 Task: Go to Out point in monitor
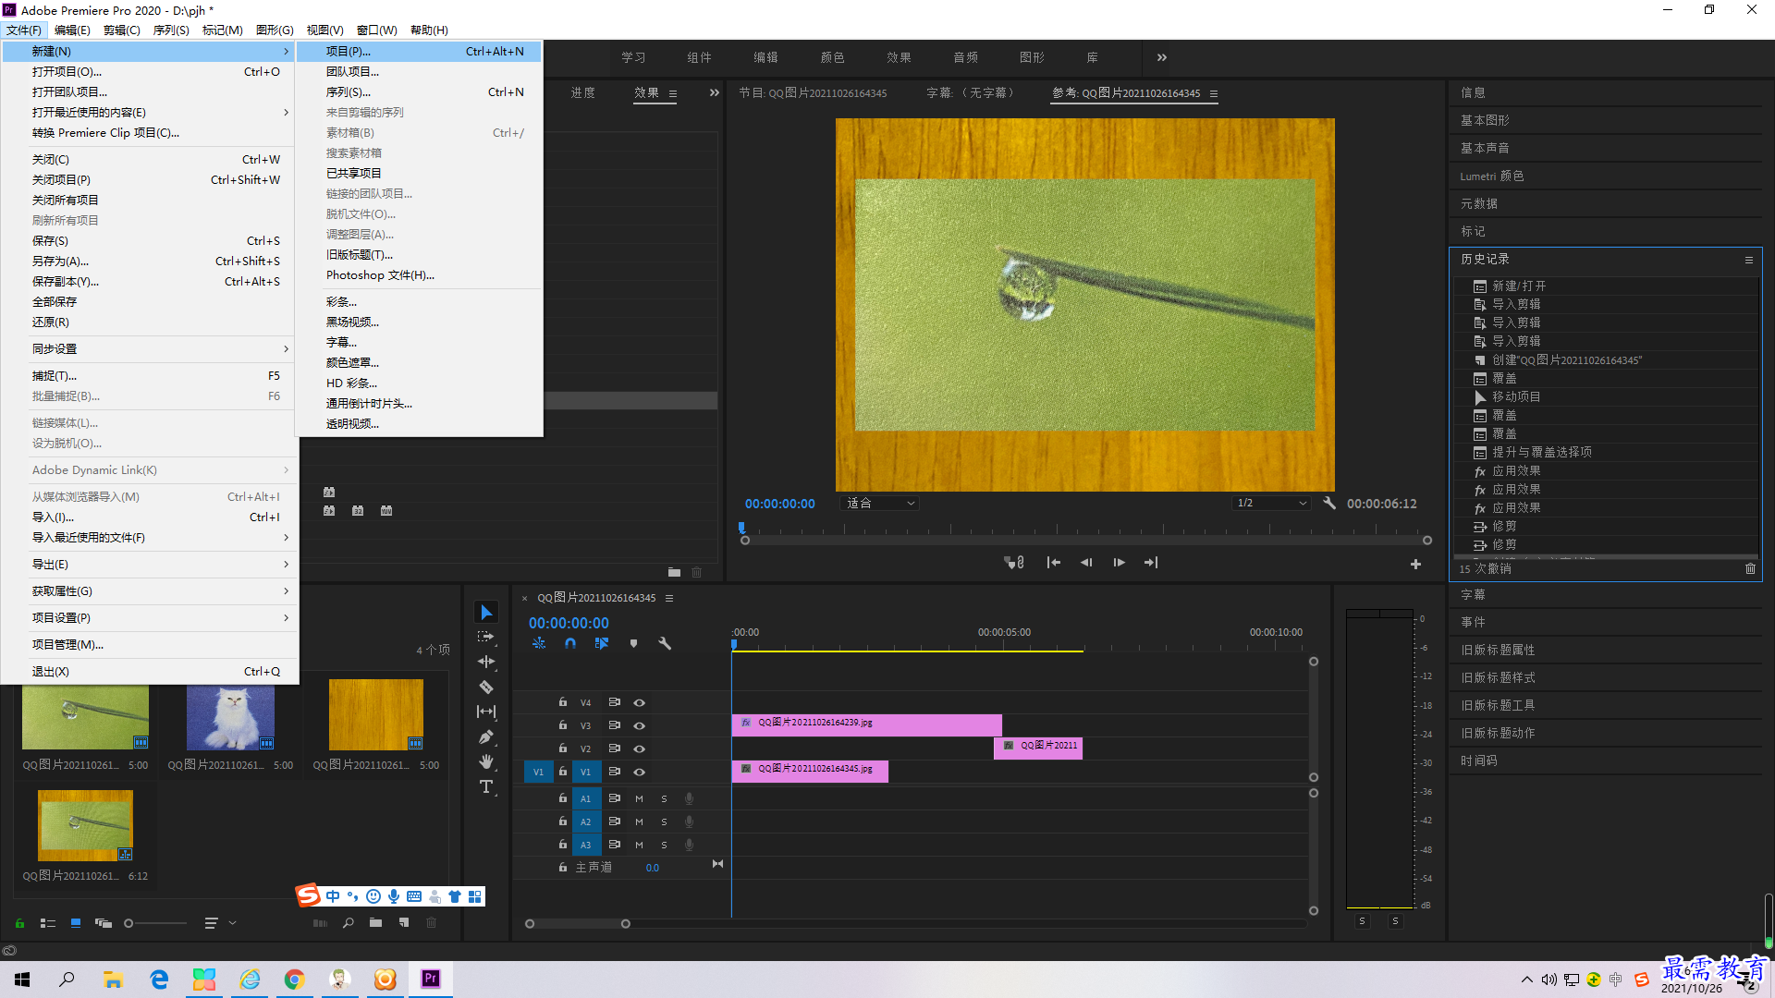1151,563
